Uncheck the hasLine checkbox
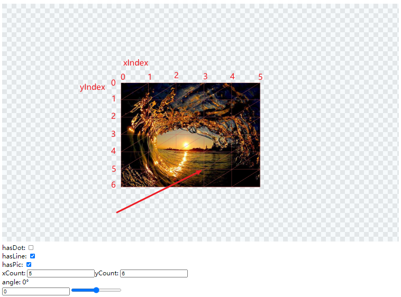The image size is (401, 297). point(32,256)
